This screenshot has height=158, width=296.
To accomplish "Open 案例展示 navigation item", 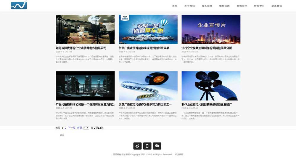I will pos(242,6).
